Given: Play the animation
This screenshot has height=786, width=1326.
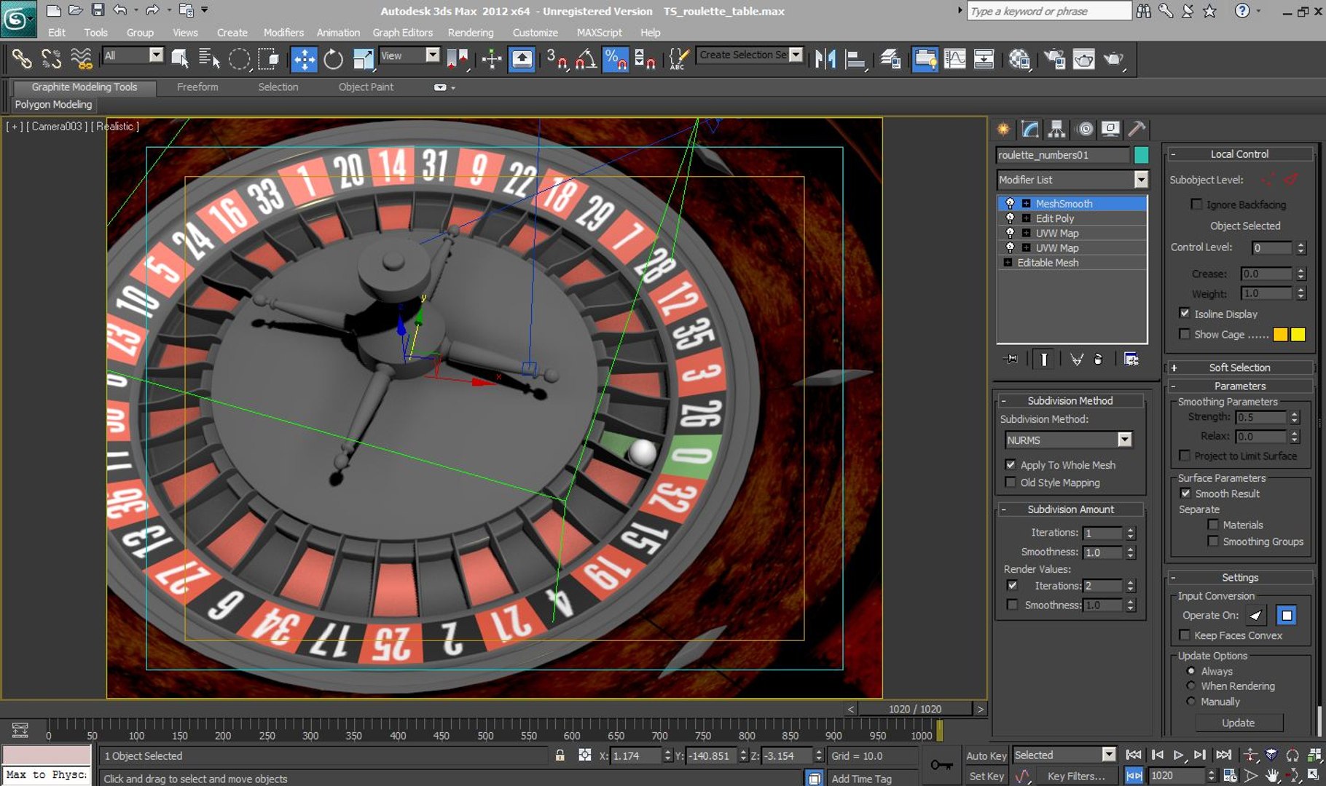Looking at the screenshot, I should (x=1179, y=755).
